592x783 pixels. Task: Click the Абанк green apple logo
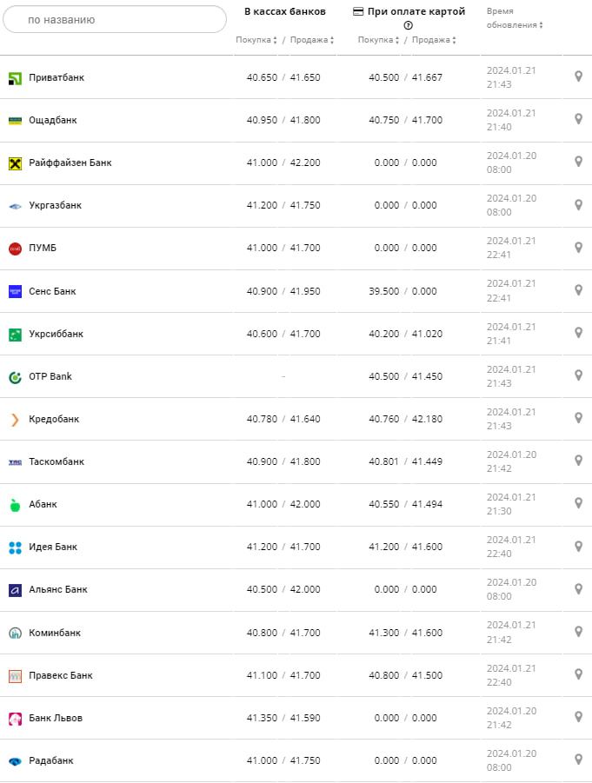pyautogui.click(x=15, y=504)
